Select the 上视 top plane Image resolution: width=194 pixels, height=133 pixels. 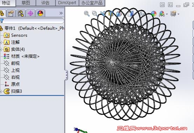pos(15,70)
